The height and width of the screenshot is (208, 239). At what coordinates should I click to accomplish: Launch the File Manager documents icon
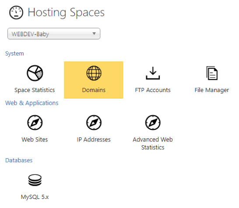(212, 73)
